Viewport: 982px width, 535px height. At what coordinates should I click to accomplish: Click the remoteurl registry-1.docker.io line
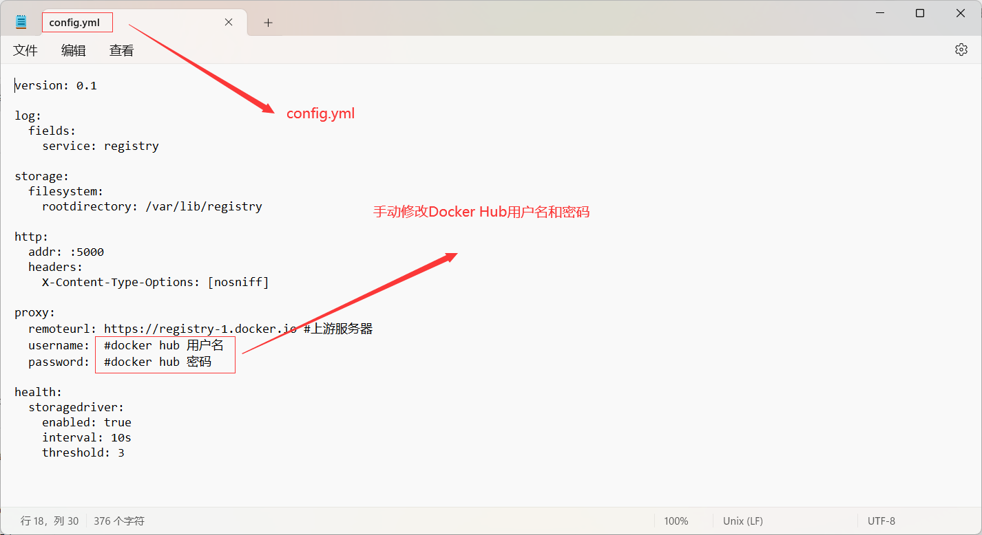(200, 329)
